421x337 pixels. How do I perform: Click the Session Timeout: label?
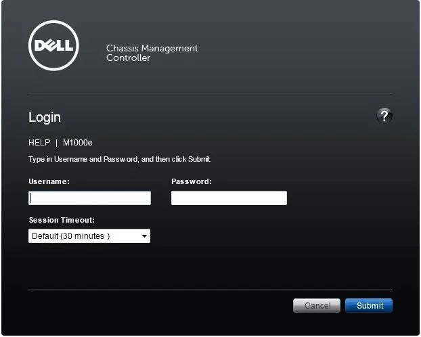point(62,220)
